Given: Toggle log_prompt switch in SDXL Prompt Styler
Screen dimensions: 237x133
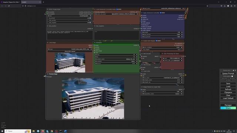Looking at the screenshot, I should [90, 18].
